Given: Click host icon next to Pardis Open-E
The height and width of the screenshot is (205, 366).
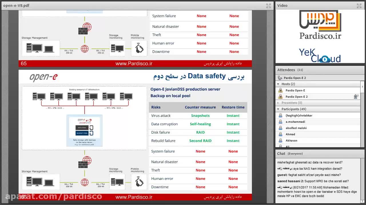Looking at the screenshot, I should tap(281, 90).
